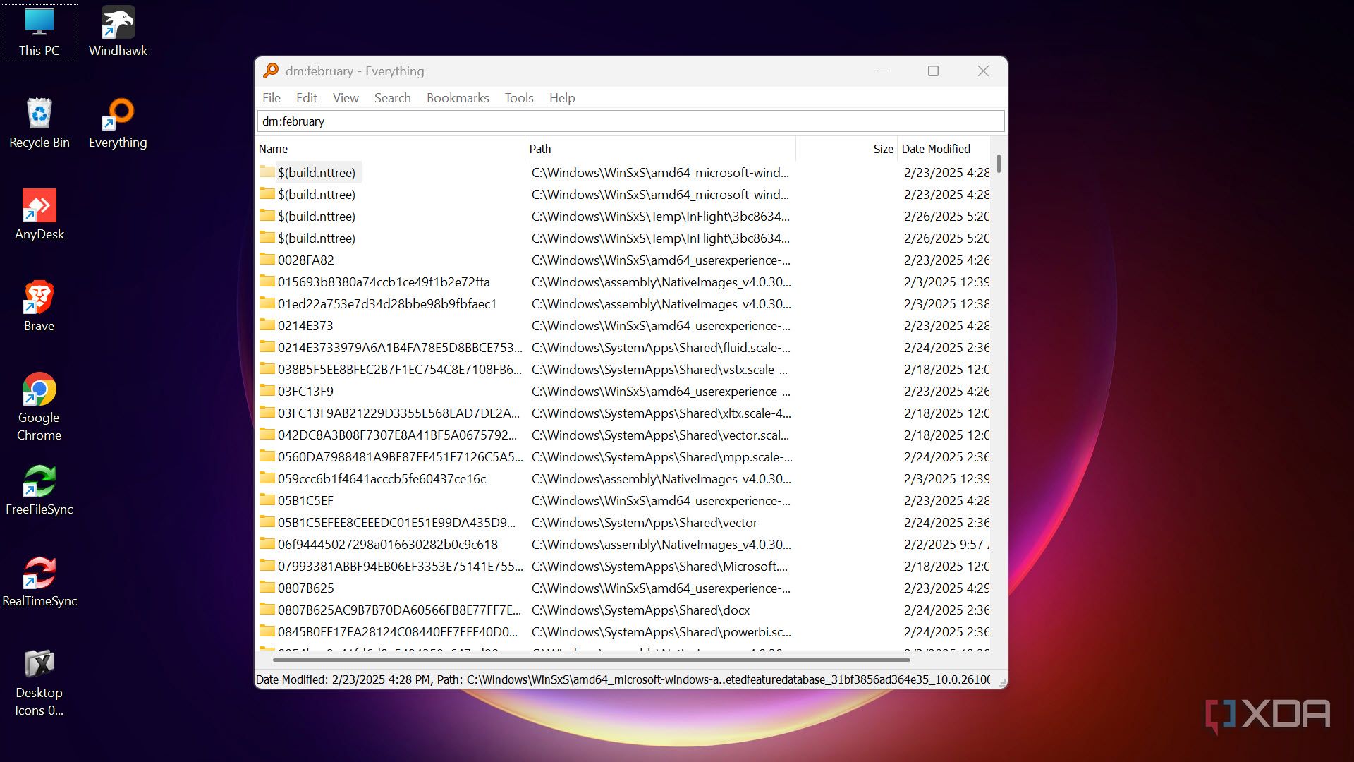The width and height of the screenshot is (1354, 762).
Task: Click path C:\Windows\SystemApps\Shared\docx
Action: coord(640,610)
